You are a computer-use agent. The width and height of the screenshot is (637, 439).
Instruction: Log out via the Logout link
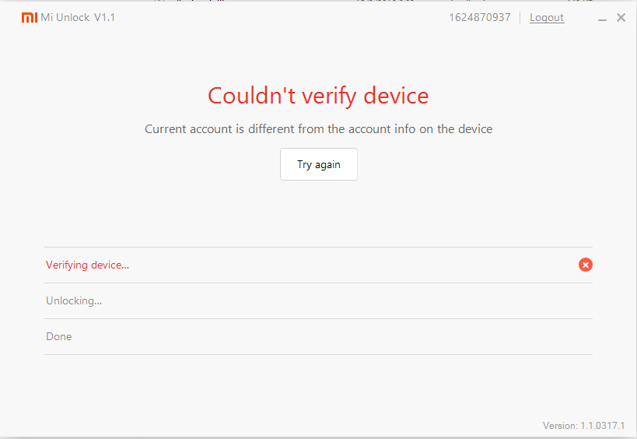[x=547, y=18]
